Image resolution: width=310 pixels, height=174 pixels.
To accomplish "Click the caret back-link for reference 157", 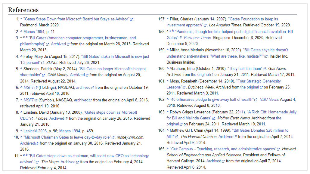I will (168, 19).
